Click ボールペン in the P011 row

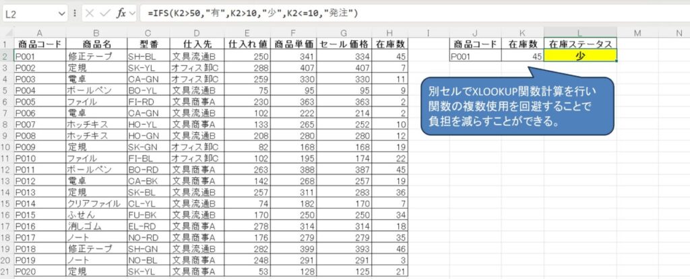point(96,169)
